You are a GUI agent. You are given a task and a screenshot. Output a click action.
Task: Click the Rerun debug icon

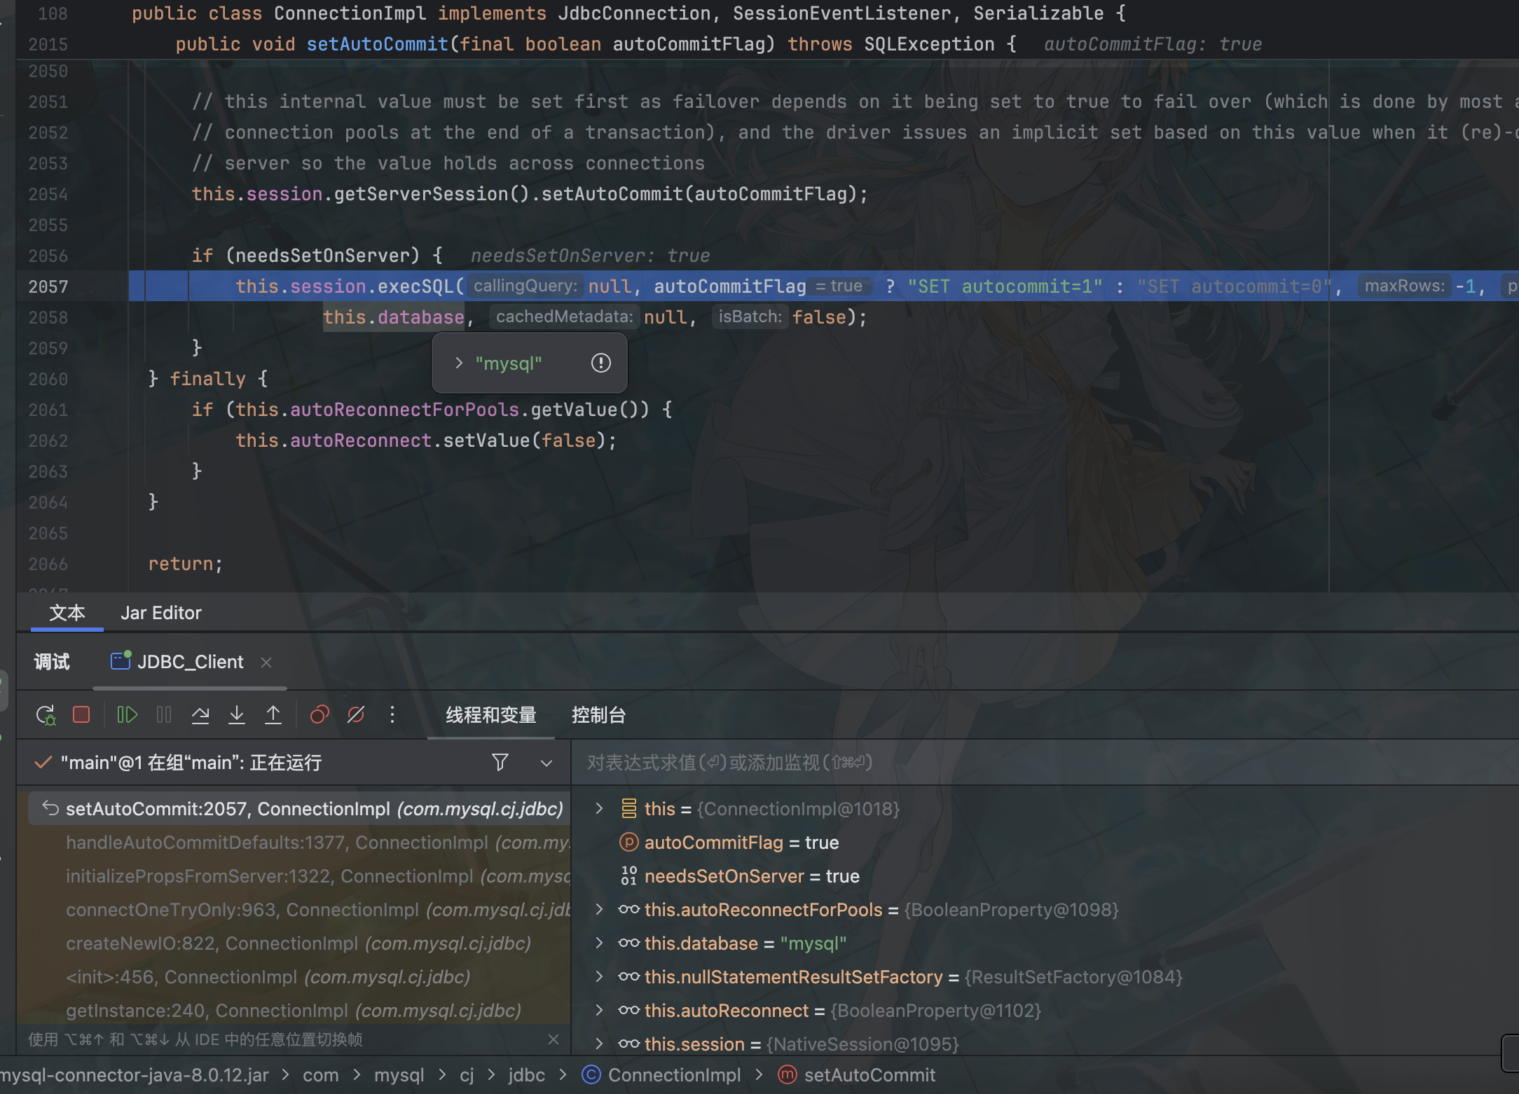pos(46,715)
